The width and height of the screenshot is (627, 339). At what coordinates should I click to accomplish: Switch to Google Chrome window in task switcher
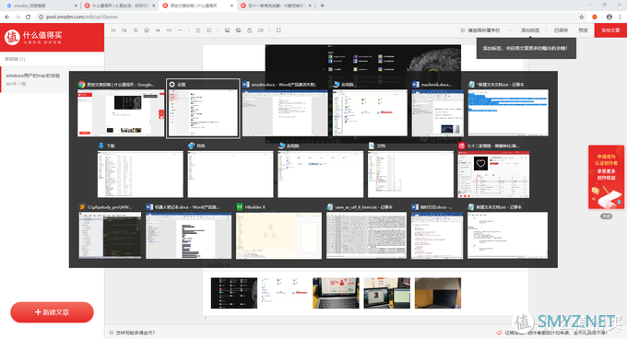(121, 109)
